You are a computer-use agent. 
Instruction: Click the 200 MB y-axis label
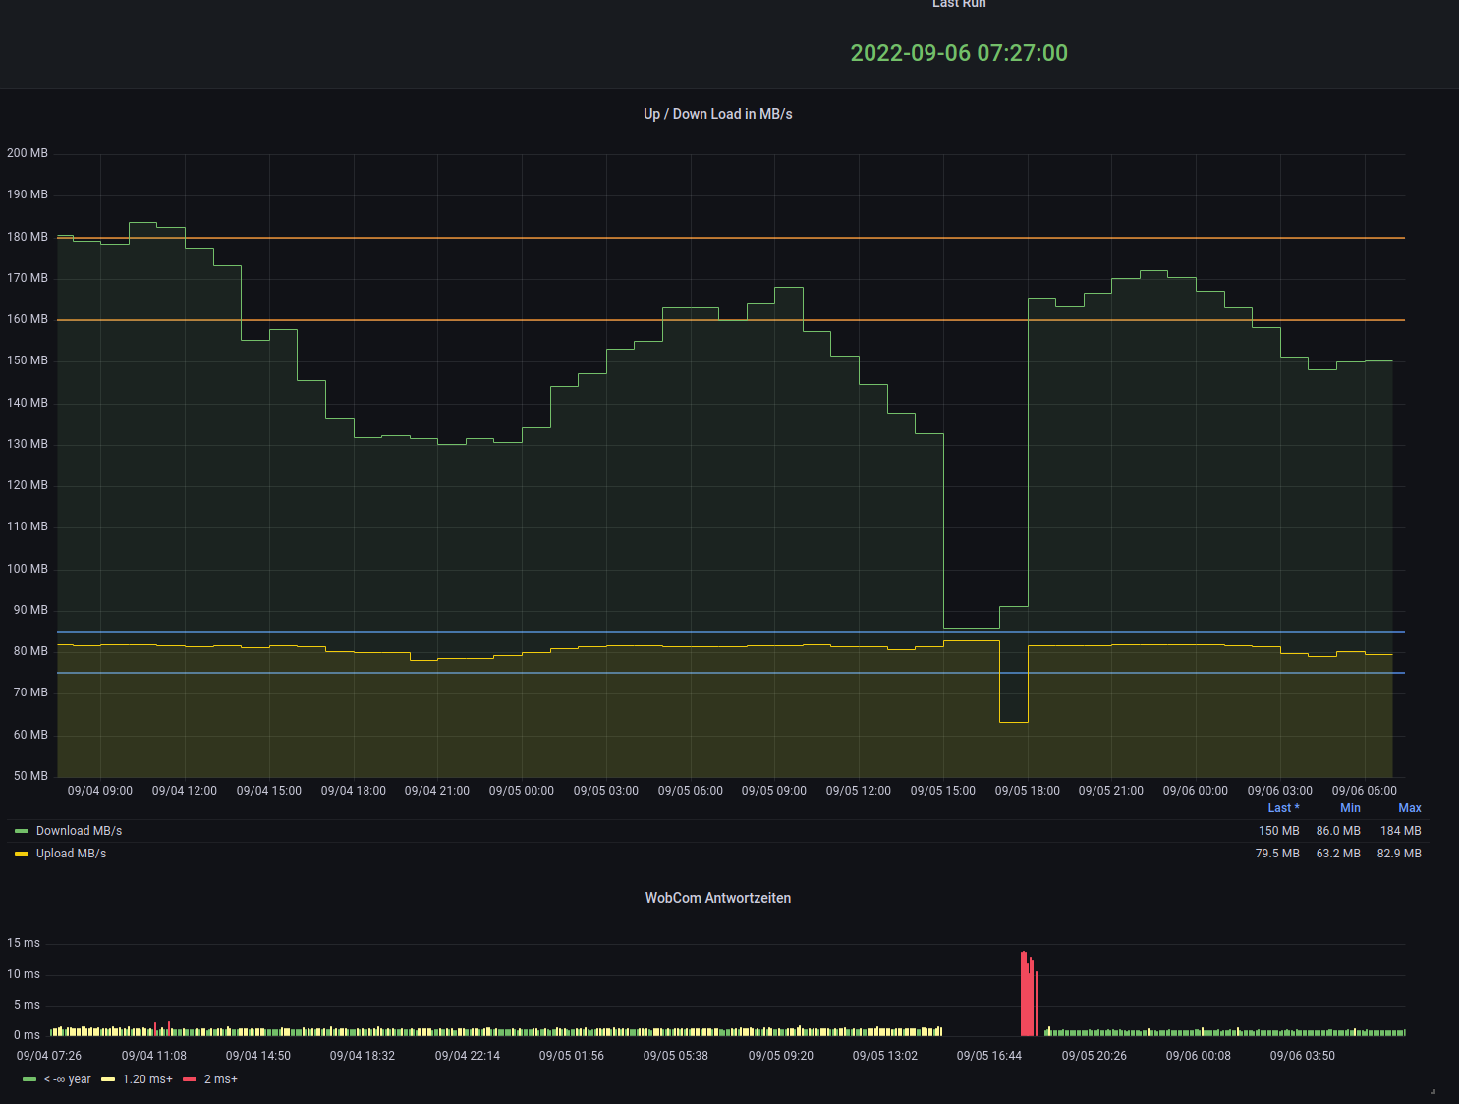click(x=28, y=153)
